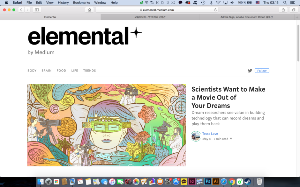This screenshot has height=187, width=300.
Task: Open the dreams article illustration
Action: point(106,125)
